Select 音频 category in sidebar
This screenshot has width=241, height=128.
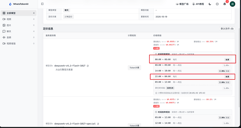[19, 37]
